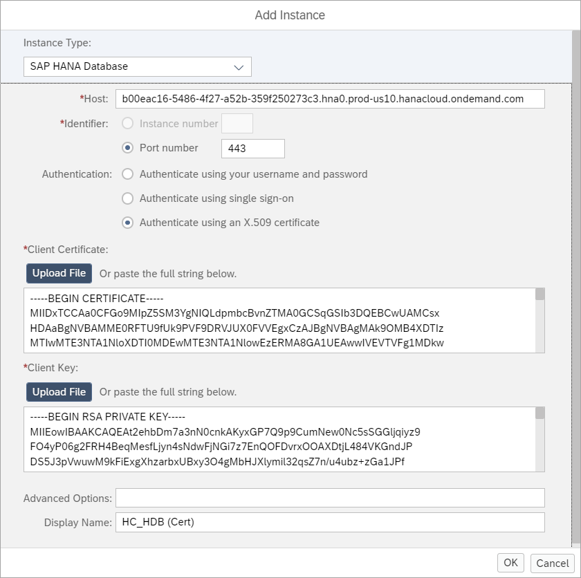
Task: Choose authenticate using single sign-on
Action: pyautogui.click(x=127, y=198)
